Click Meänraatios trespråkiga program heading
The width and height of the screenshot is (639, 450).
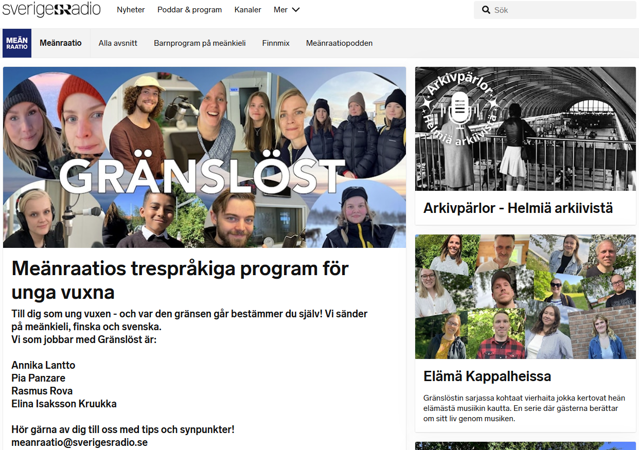pyautogui.click(x=180, y=280)
